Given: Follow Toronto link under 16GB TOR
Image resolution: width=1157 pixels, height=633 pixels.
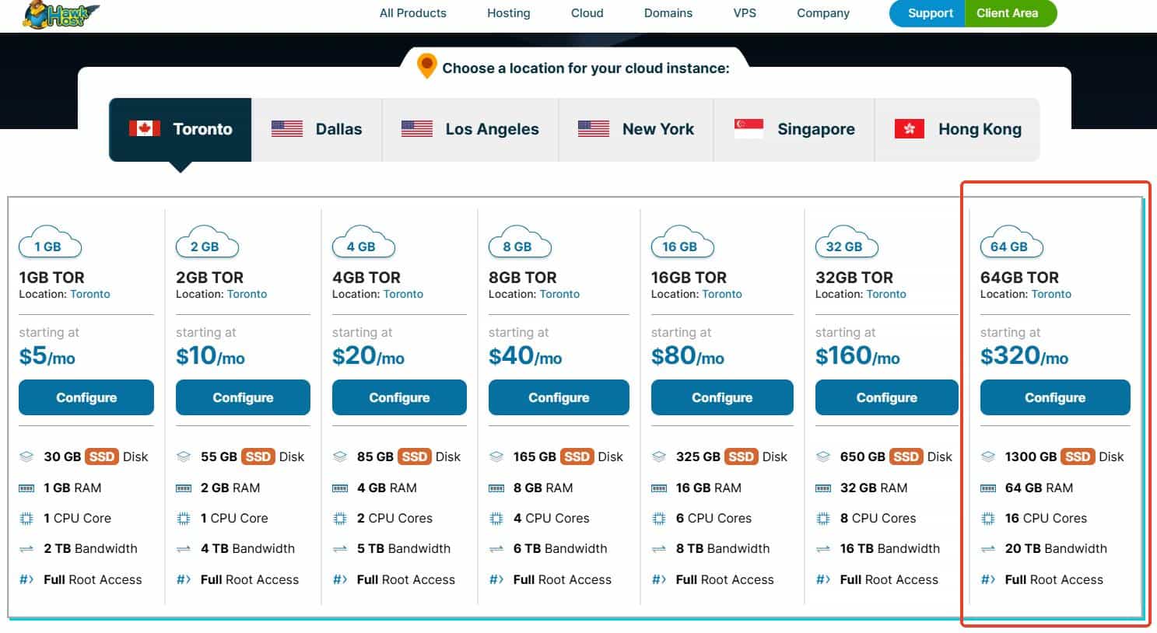Looking at the screenshot, I should [722, 294].
